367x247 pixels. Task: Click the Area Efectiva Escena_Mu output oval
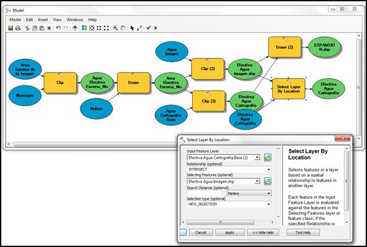tap(171, 83)
